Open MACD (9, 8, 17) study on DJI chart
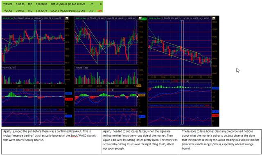Screen dimensions: 262x155 [x=156, y=81]
